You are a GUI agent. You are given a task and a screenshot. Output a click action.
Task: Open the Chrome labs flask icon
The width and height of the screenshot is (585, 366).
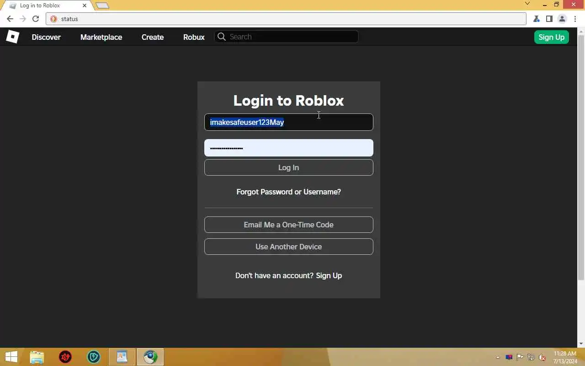coord(537,19)
